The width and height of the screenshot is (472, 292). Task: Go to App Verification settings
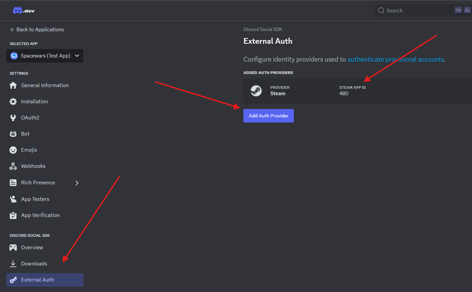click(40, 215)
